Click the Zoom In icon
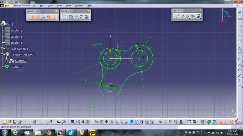 (x=117, y=122)
